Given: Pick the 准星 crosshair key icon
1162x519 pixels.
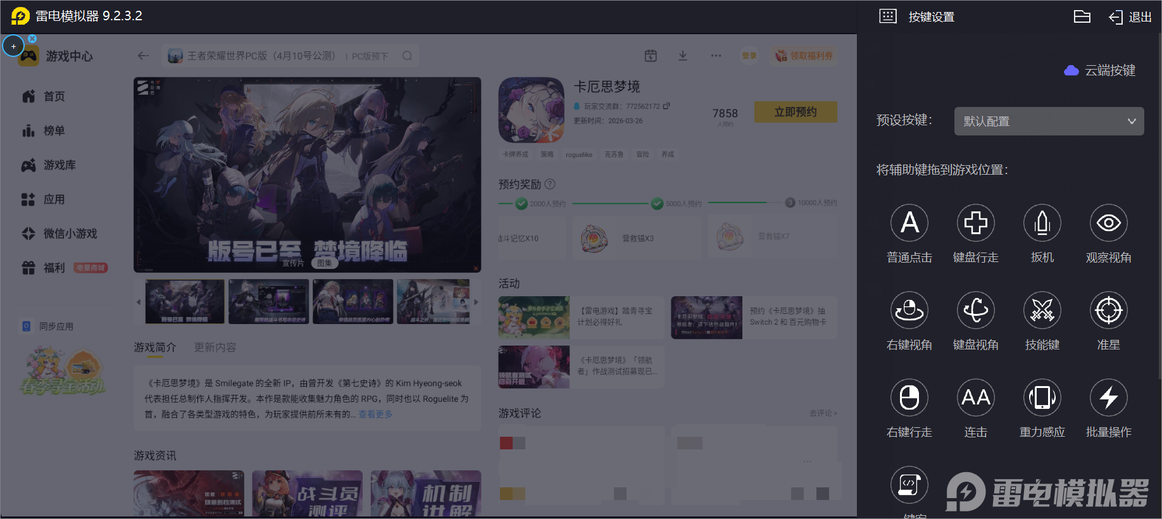Looking at the screenshot, I should (x=1109, y=310).
